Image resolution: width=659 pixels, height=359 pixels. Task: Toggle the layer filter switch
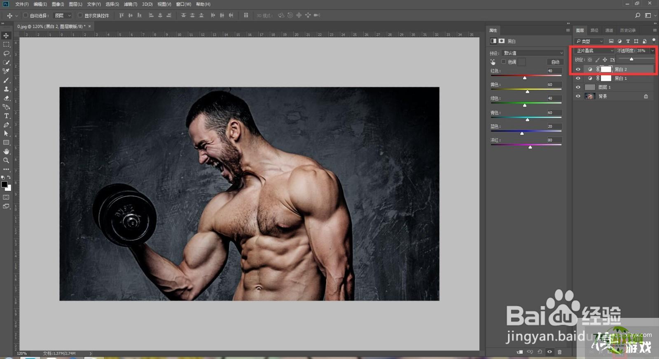tap(654, 41)
